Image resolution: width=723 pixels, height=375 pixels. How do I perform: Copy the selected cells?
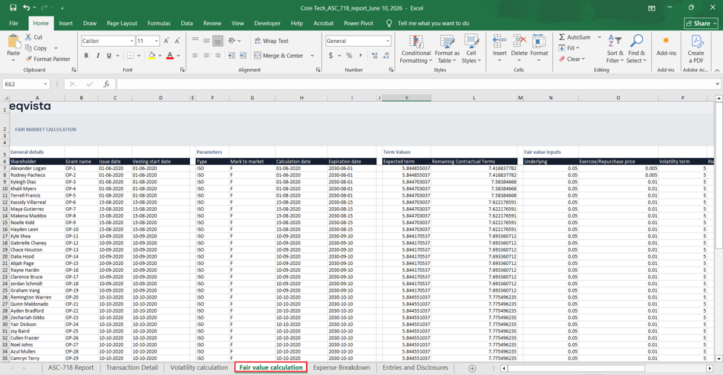[x=36, y=48]
